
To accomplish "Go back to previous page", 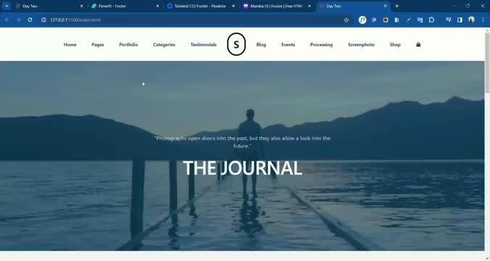I will point(7,20).
